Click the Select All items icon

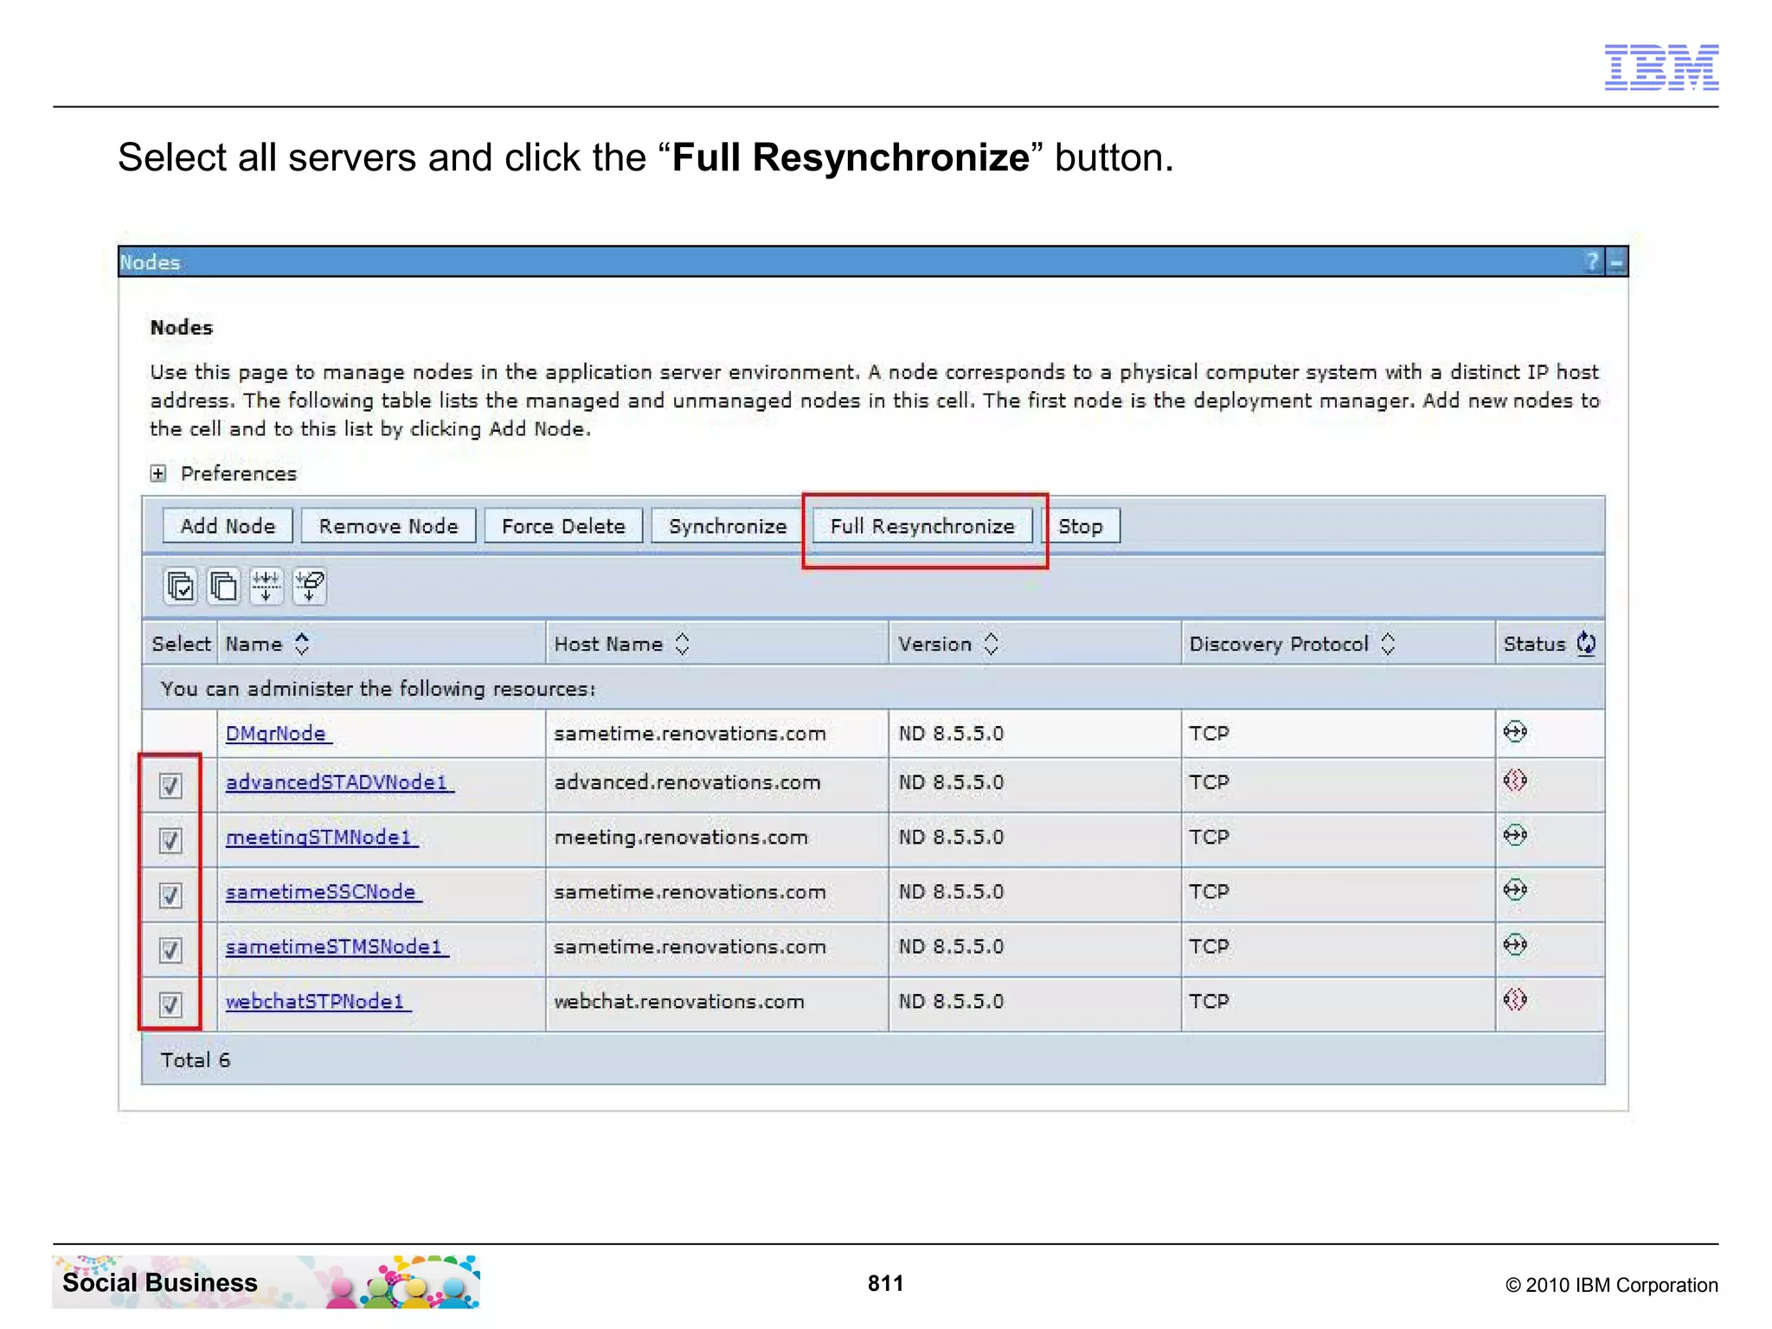pos(181,587)
